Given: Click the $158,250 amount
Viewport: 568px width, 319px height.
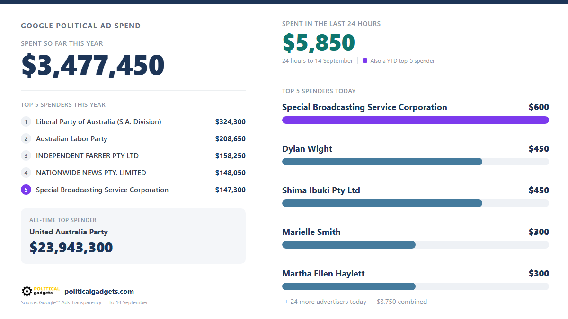Looking at the screenshot, I should 231,156.
